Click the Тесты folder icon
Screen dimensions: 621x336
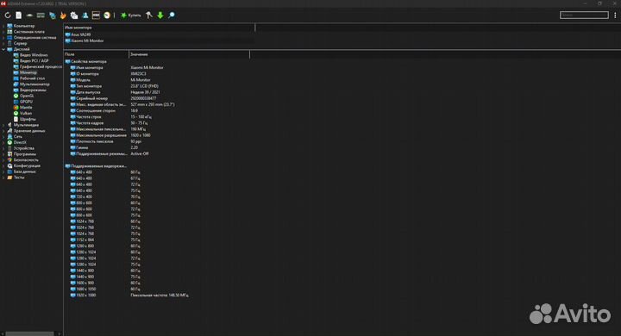point(9,177)
